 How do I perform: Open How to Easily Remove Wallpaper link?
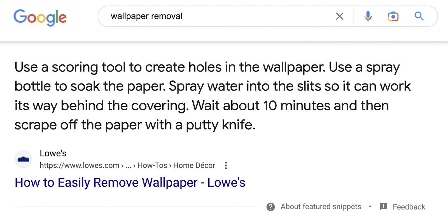coord(130,183)
